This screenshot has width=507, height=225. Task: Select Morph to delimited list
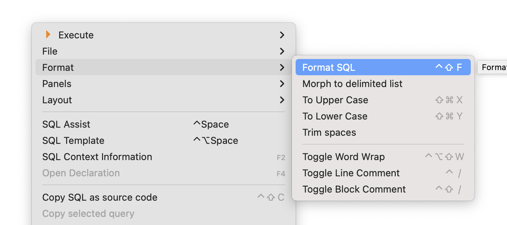[352, 84]
